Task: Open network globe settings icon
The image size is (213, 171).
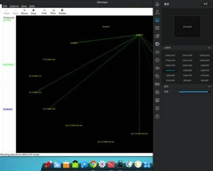Action: 157,44
